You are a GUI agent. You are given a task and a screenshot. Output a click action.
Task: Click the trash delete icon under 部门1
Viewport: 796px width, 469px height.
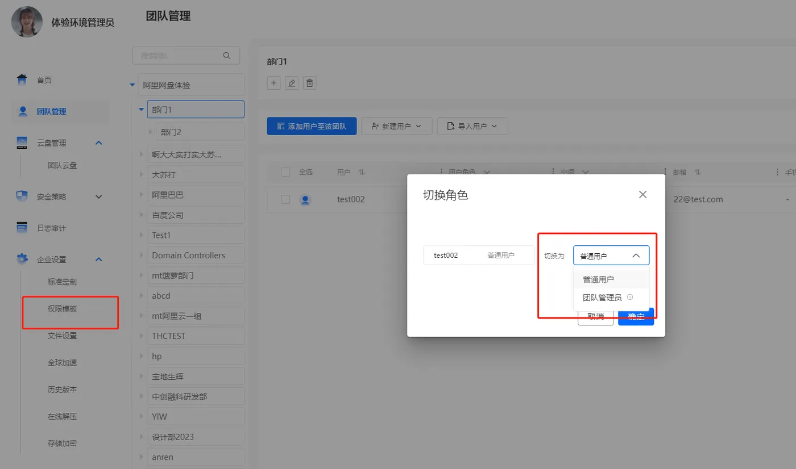click(x=309, y=83)
